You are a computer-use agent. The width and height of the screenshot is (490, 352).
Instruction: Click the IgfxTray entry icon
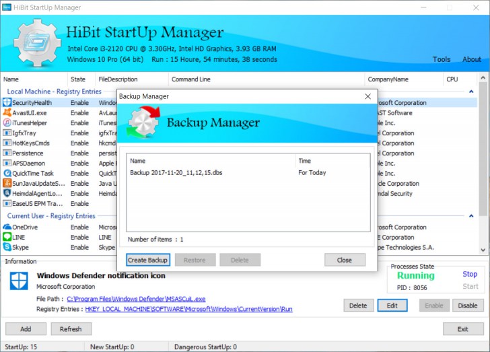[x=7, y=133]
